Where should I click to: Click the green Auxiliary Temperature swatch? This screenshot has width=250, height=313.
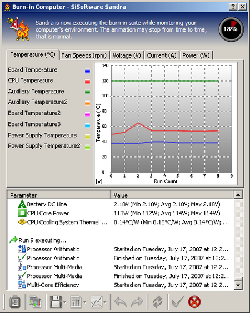(87, 92)
